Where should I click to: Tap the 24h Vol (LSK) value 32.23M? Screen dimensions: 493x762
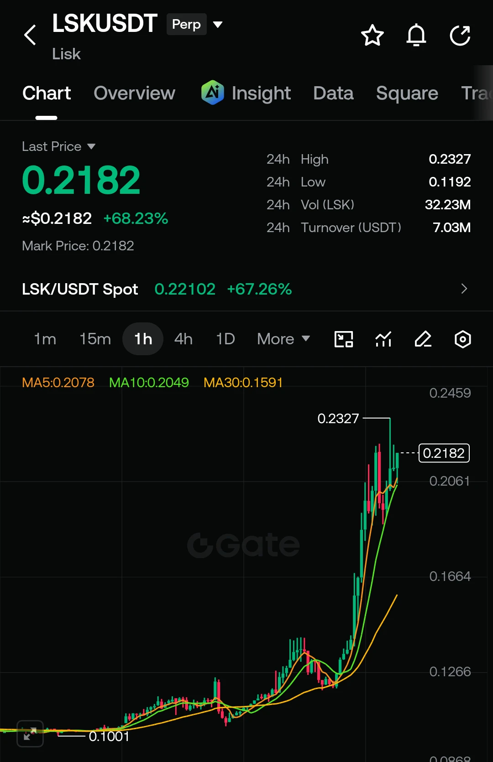448,205
